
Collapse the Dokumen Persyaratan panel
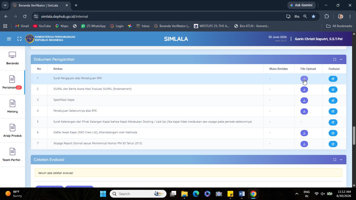(x=341, y=59)
